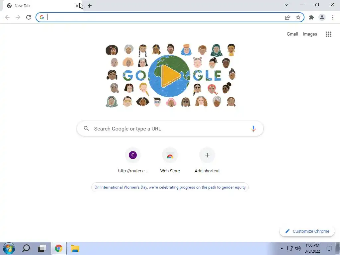The image size is (340, 255).
Task: Play the Google Doodle animation
Action: (171, 76)
